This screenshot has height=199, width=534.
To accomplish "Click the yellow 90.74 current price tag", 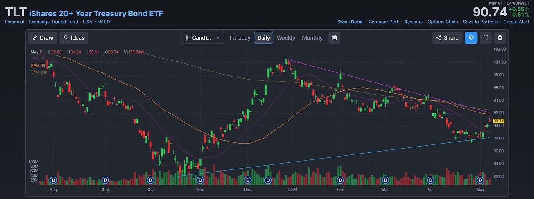I will click(x=499, y=121).
